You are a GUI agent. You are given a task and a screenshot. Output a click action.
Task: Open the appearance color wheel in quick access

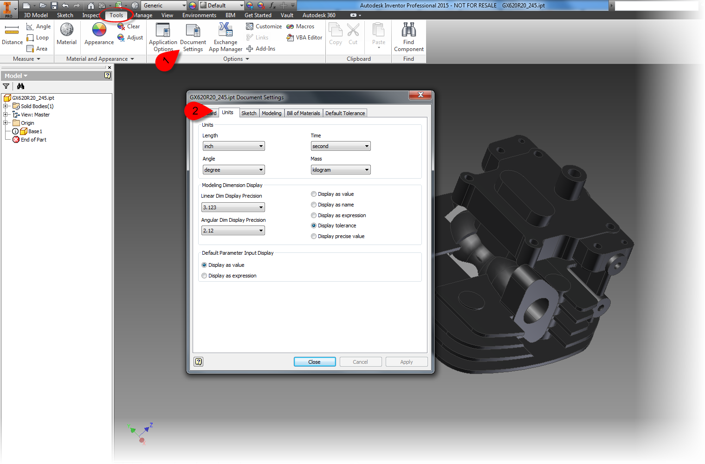pos(193,6)
